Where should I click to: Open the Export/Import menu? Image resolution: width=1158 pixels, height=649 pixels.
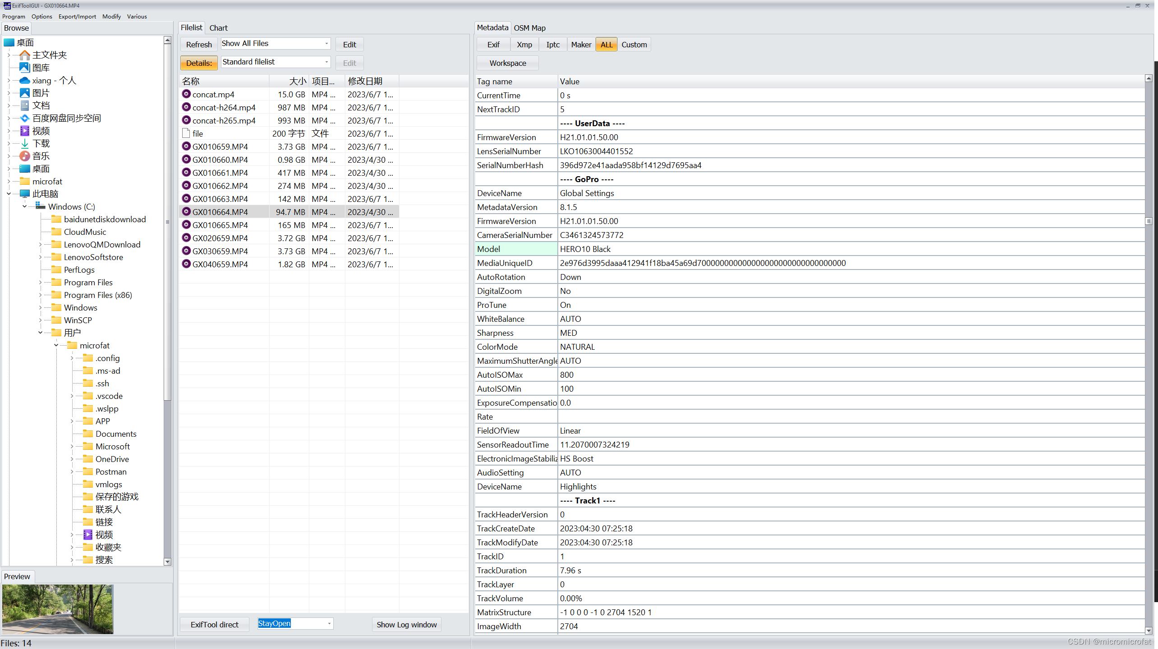(77, 16)
